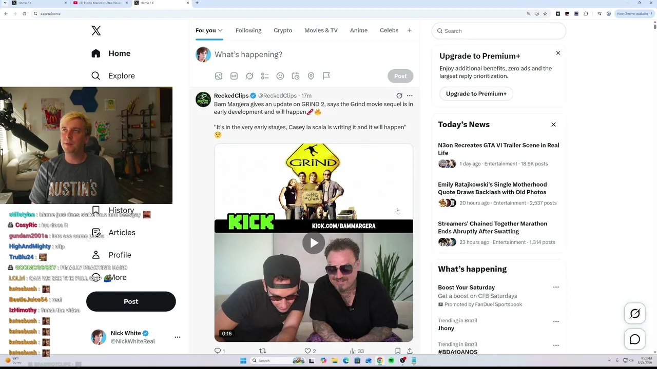Viewport: 657px width, 369px height.
Task: Open the emoji picker in composer
Action: click(280, 76)
